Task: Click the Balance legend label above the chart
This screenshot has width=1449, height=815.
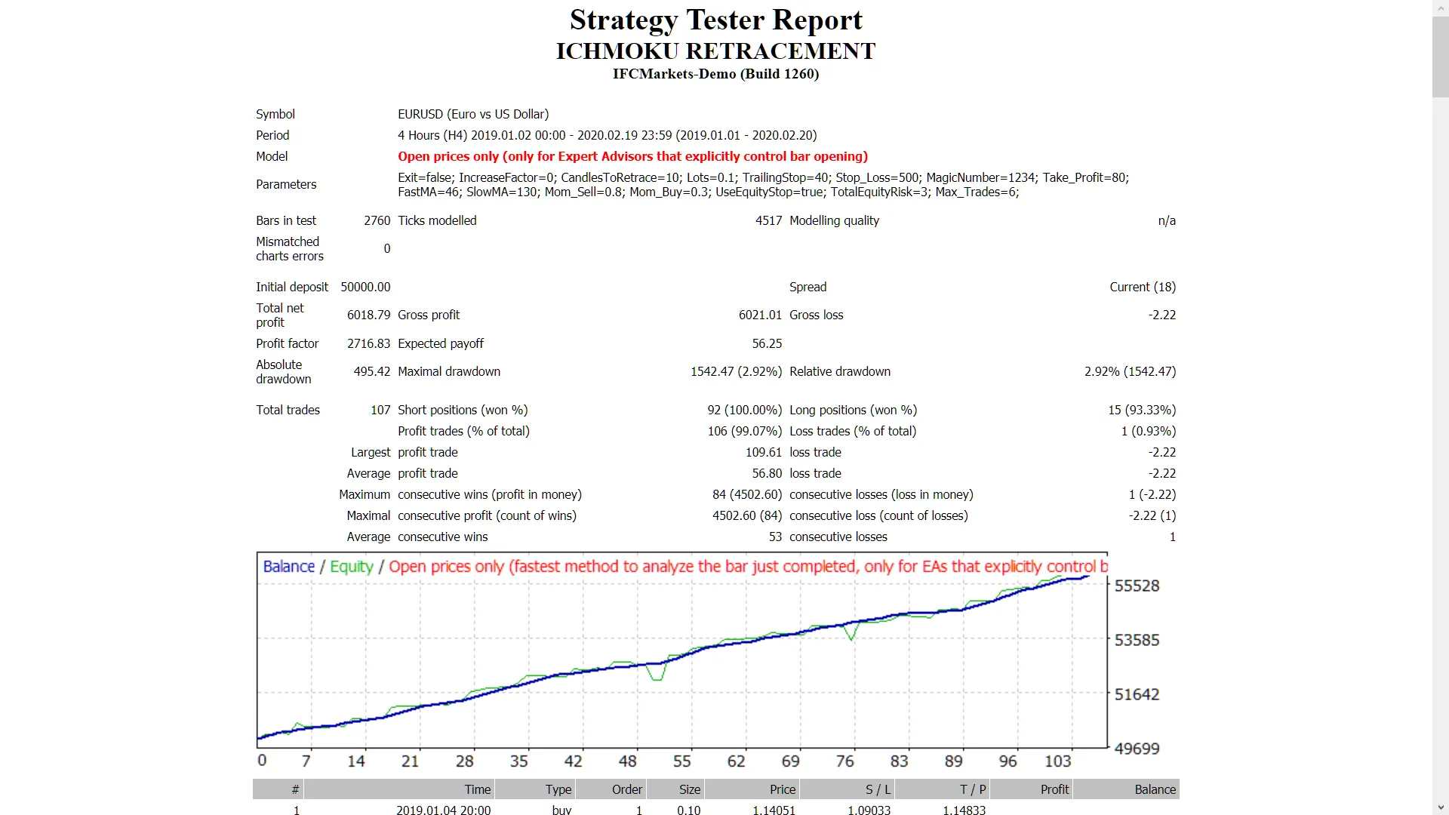Action: tap(288, 567)
